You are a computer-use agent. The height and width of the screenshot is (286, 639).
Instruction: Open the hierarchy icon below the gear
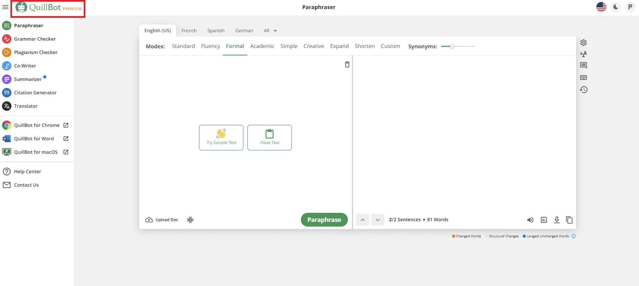point(584,54)
